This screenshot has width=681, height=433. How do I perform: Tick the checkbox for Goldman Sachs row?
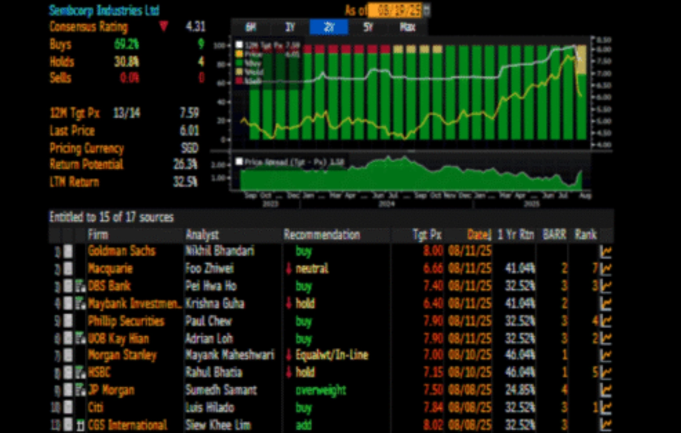point(68,251)
